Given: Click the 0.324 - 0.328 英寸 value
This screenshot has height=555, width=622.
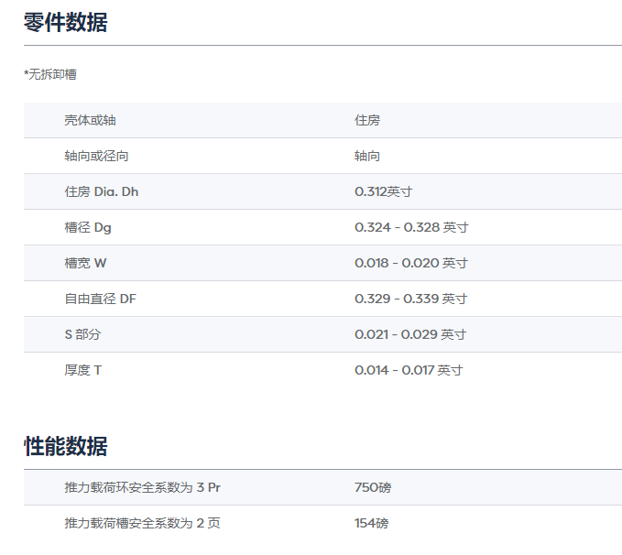Looking at the screenshot, I should pos(411,227).
